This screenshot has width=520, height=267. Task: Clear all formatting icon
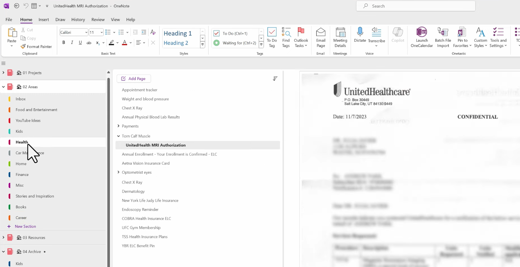[x=153, y=32]
